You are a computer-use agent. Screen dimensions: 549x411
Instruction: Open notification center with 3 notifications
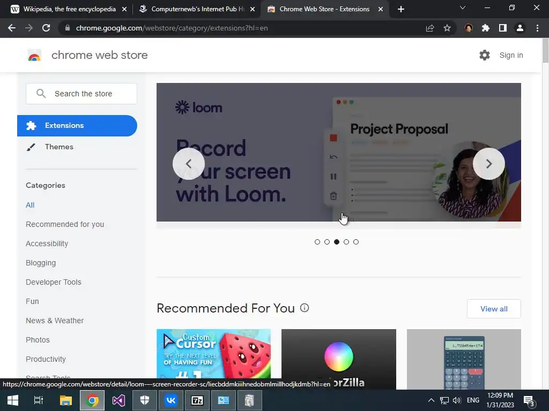click(x=528, y=401)
